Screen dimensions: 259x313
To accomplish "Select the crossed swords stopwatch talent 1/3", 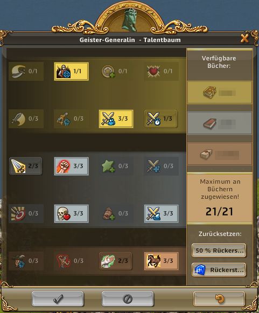I will coord(161,119).
